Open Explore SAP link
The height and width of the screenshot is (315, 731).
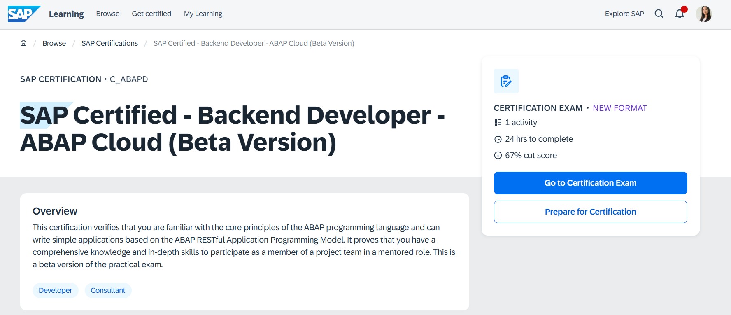(x=624, y=14)
